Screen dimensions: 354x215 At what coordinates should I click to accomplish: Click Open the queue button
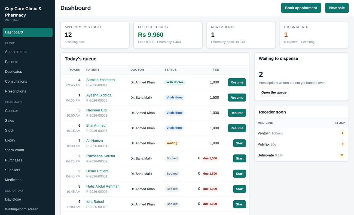(x=274, y=92)
